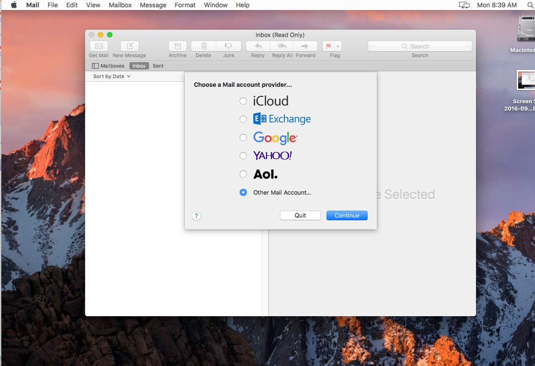535x366 pixels.
Task: Open the Format menu
Action: coord(185,5)
